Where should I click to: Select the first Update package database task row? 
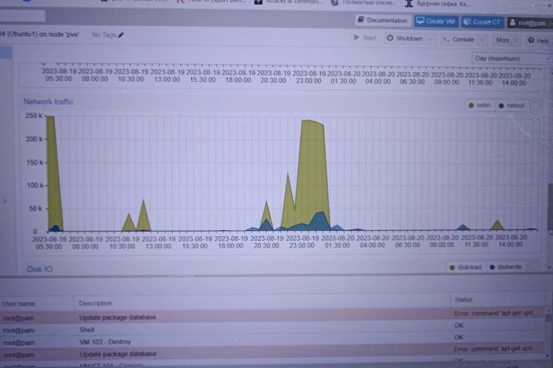pyautogui.click(x=272, y=316)
